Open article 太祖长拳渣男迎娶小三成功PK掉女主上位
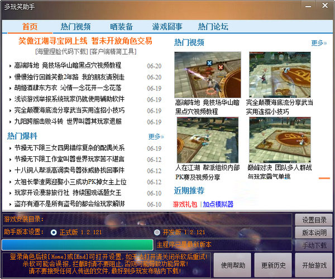This screenshot has height=279, width=335. click(70, 182)
